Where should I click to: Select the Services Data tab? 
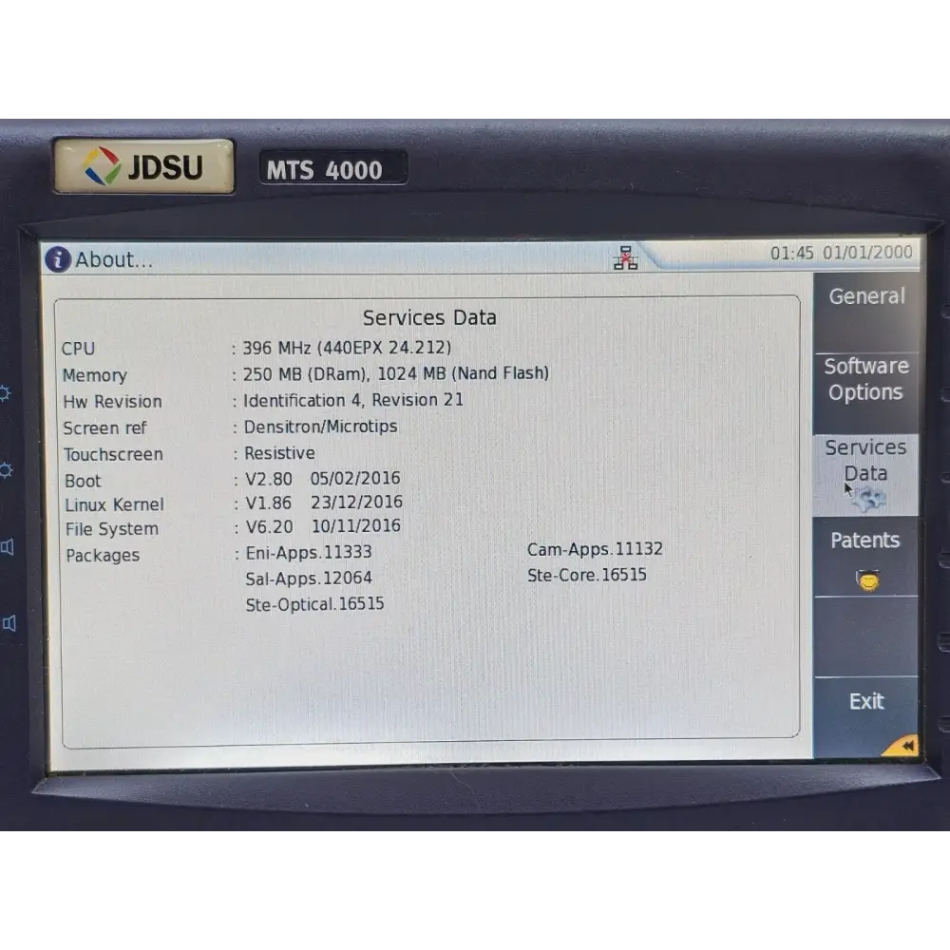pyautogui.click(x=865, y=475)
